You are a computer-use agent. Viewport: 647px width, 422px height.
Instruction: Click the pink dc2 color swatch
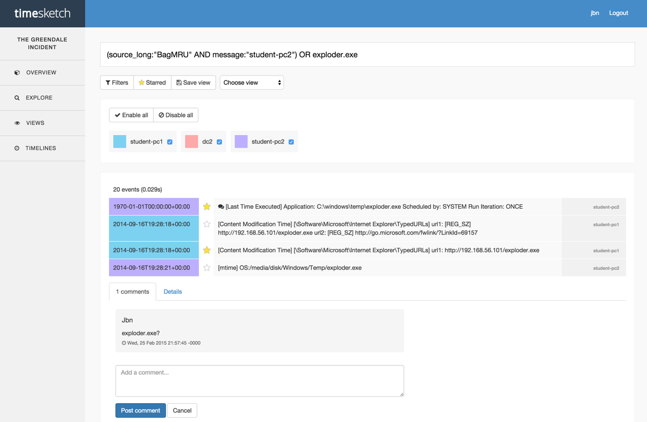click(x=191, y=142)
